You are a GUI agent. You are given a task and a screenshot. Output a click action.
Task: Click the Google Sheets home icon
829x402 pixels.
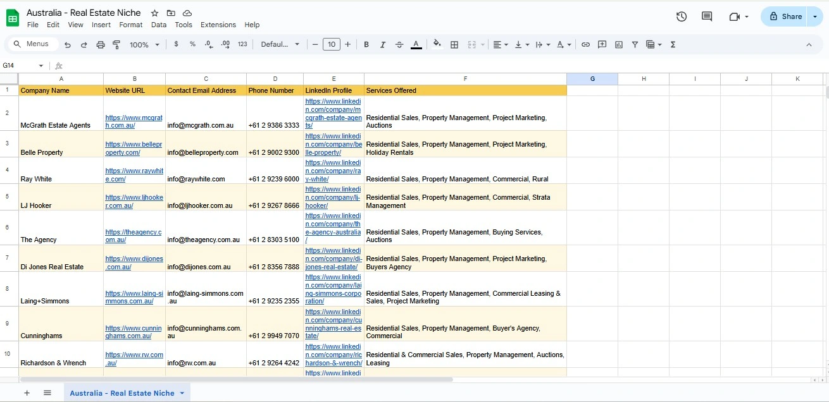(x=13, y=18)
